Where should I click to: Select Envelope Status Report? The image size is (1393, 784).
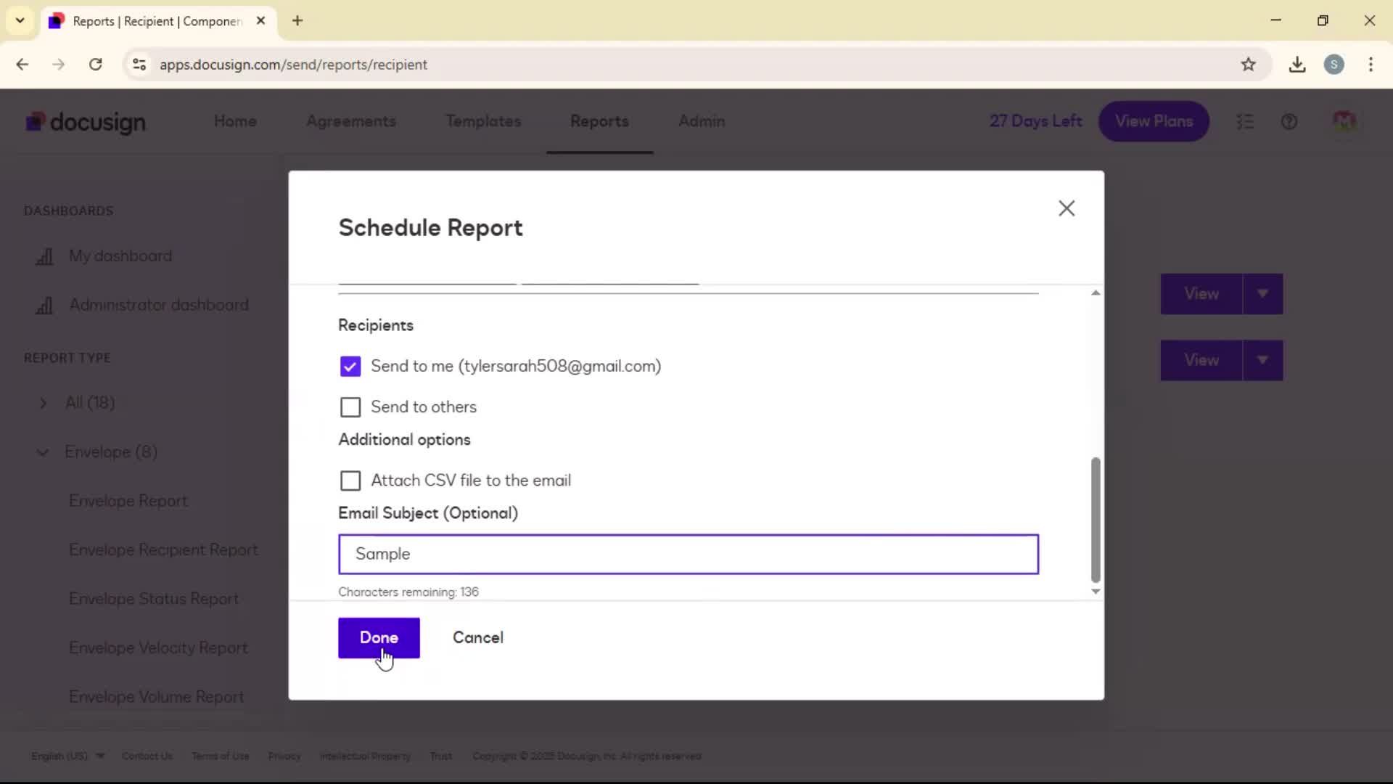click(x=154, y=599)
